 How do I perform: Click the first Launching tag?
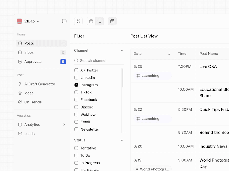click(x=148, y=76)
